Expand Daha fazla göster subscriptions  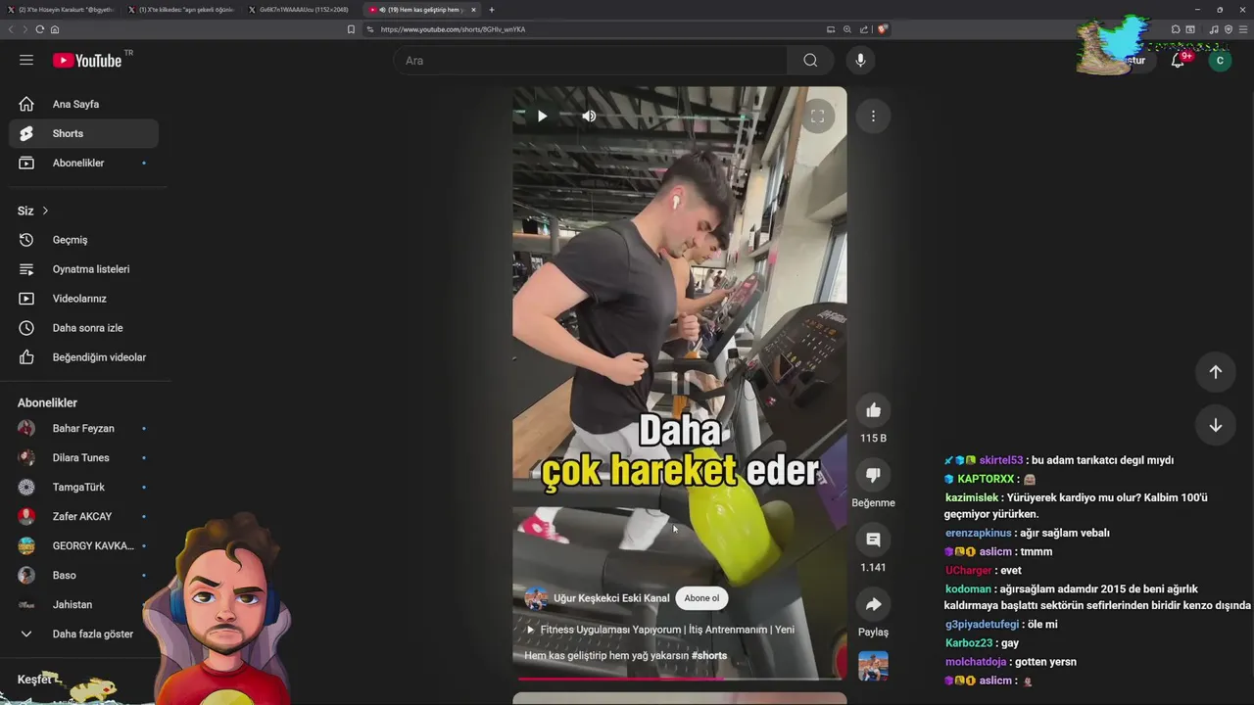click(83, 634)
